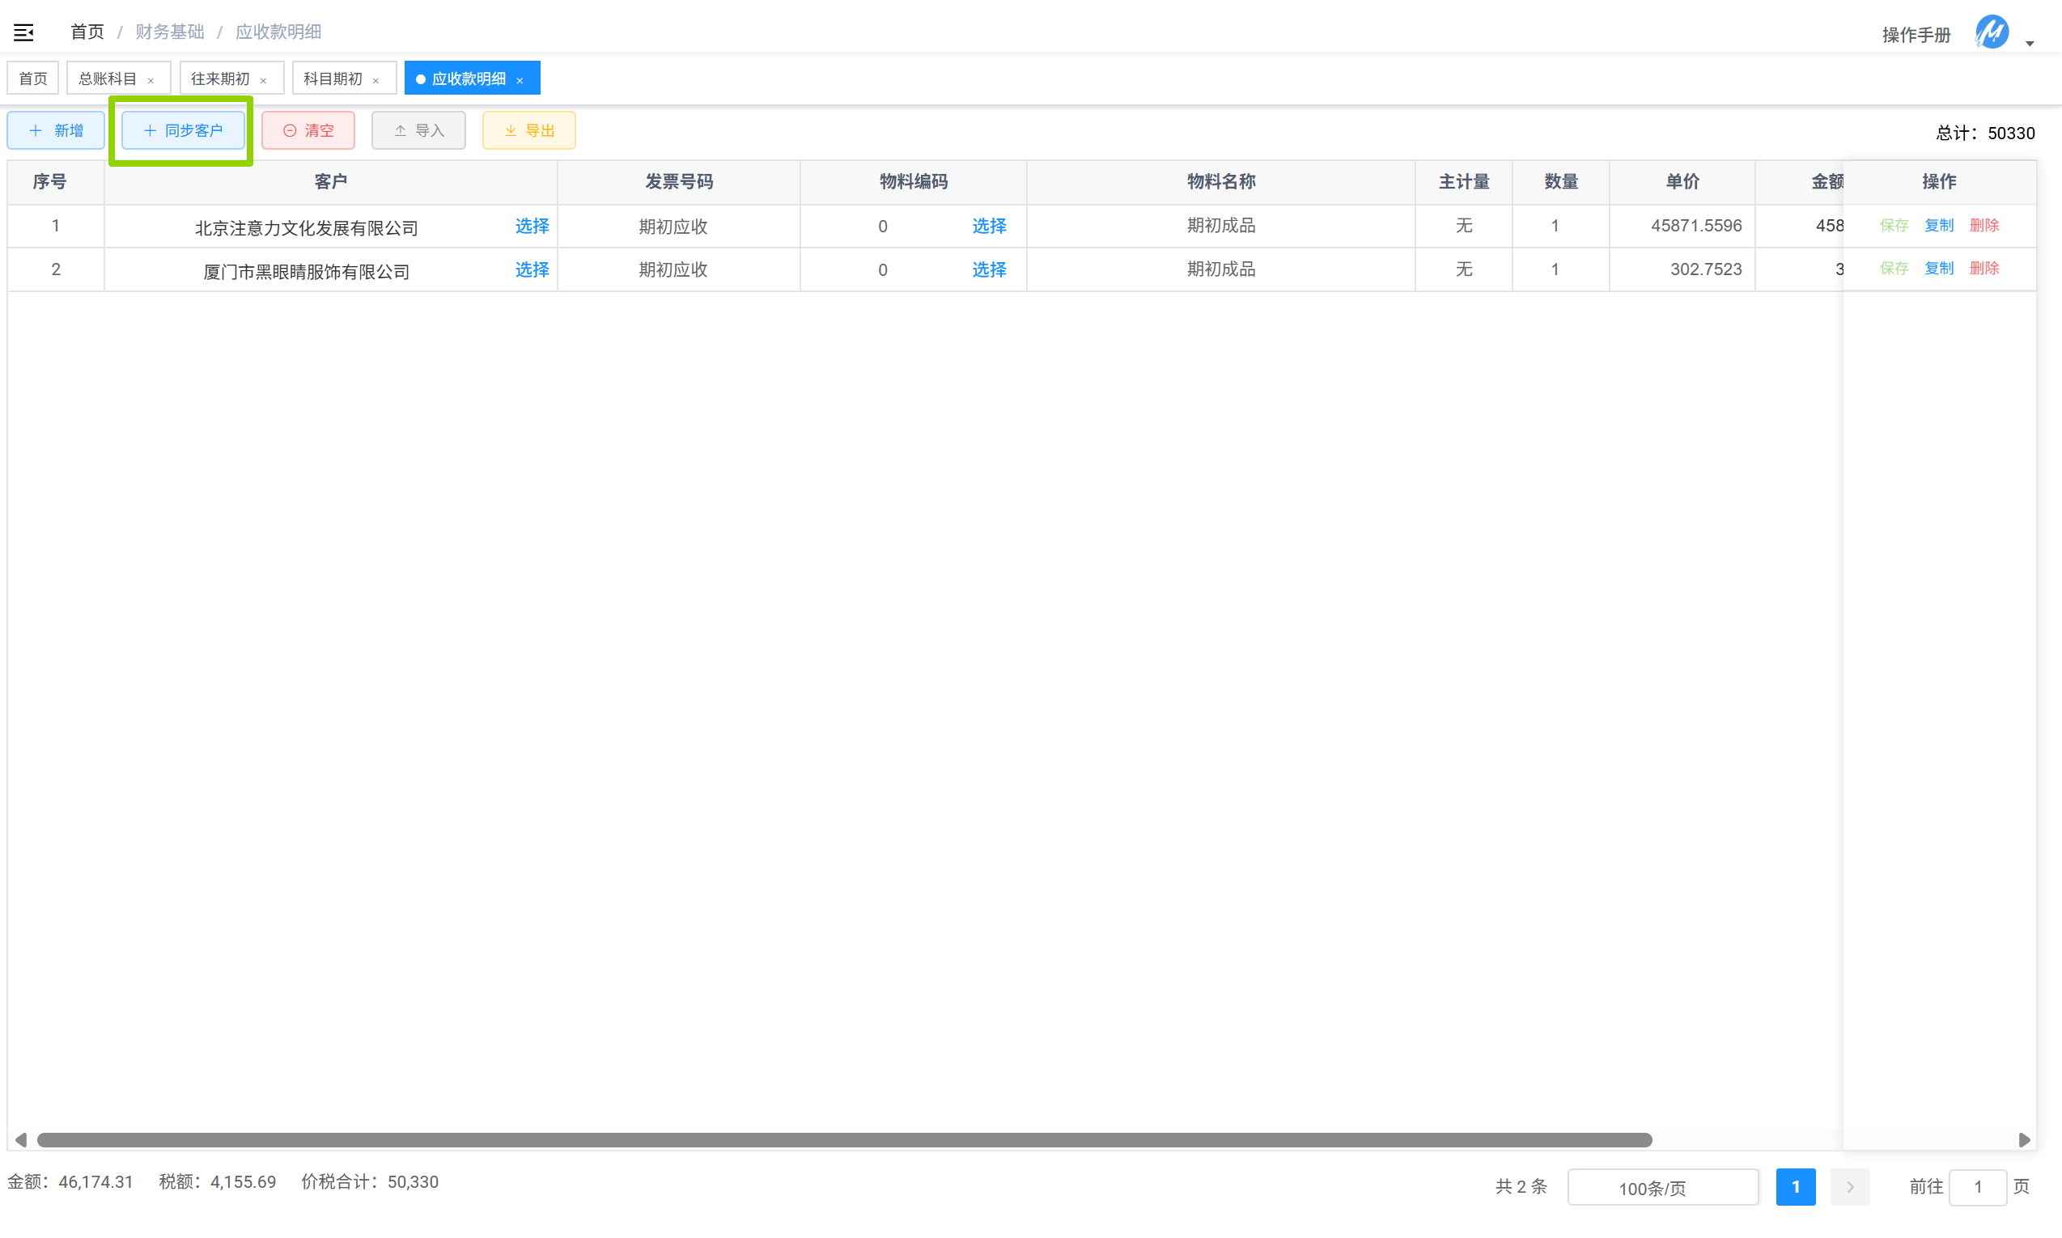
Task: Close the 总账科目 tab
Action: 151,81
